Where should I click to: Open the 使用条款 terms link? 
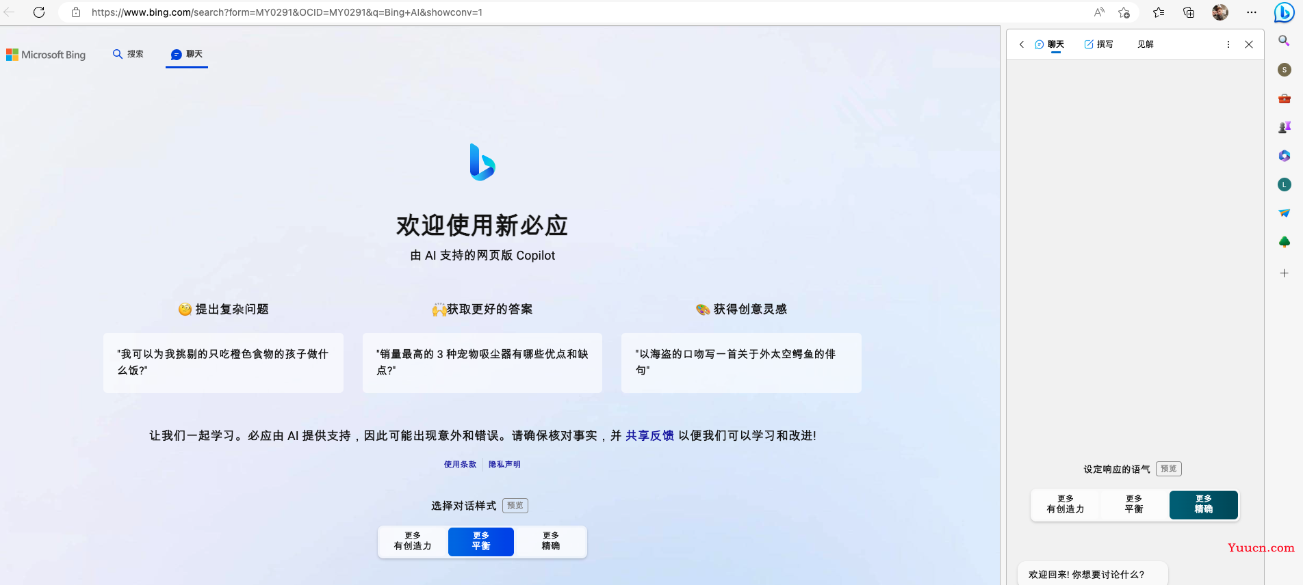(x=460, y=465)
